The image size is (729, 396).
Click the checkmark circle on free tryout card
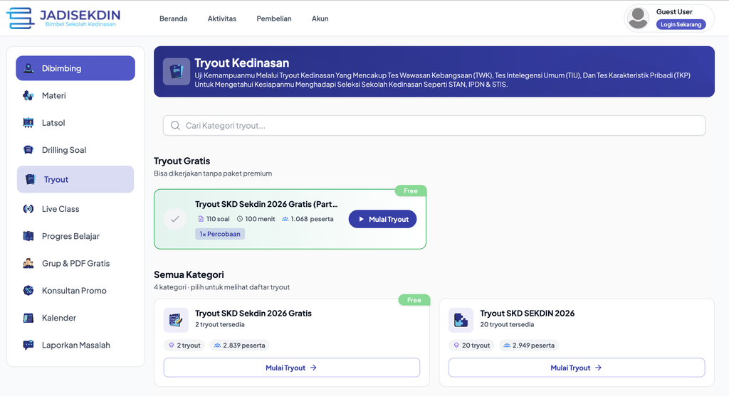point(175,219)
